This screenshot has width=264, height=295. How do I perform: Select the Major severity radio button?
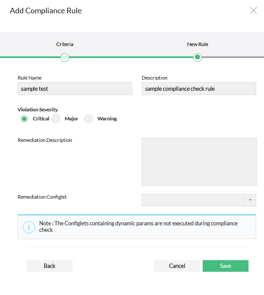click(56, 119)
